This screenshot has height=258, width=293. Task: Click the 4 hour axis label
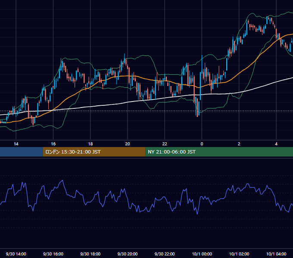click(x=276, y=144)
